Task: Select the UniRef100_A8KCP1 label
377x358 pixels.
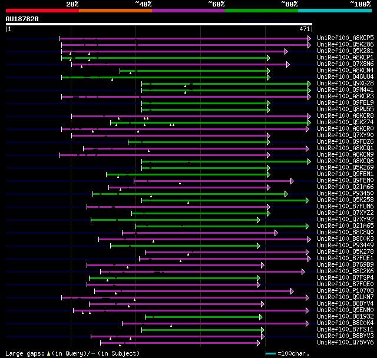Action: tap(345, 58)
